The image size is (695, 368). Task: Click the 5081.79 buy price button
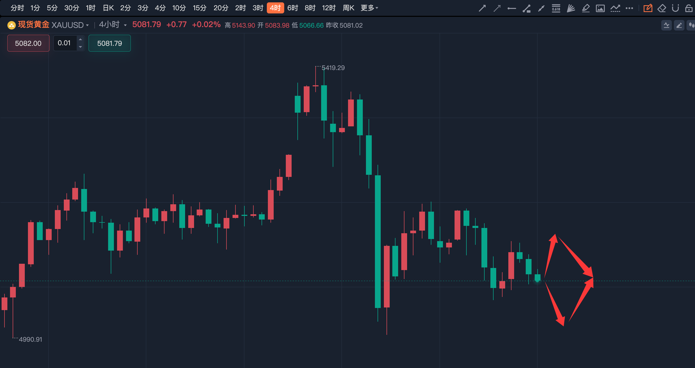point(109,43)
